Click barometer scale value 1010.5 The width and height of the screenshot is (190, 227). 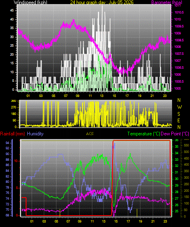179,12
